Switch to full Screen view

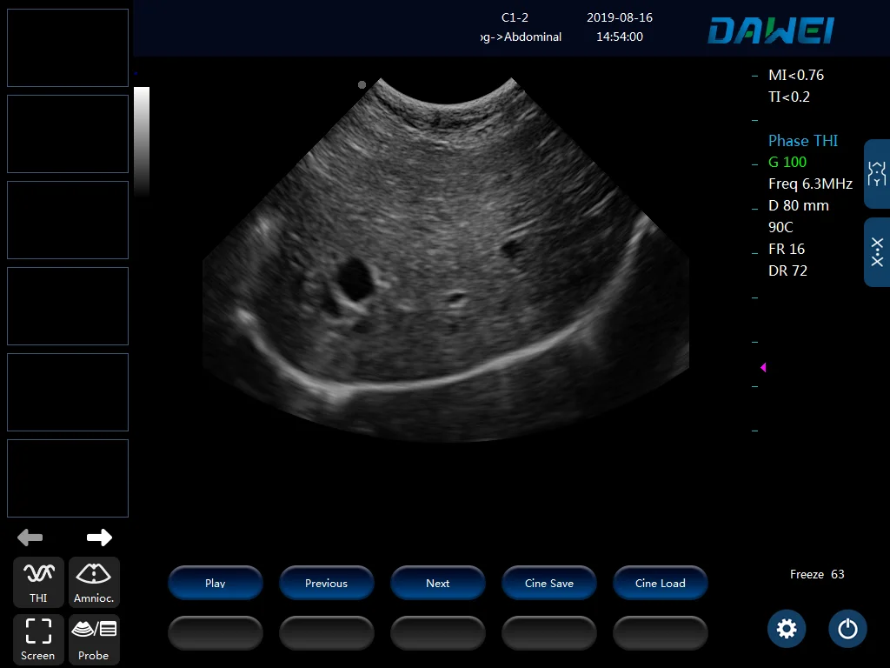(38, 639)
